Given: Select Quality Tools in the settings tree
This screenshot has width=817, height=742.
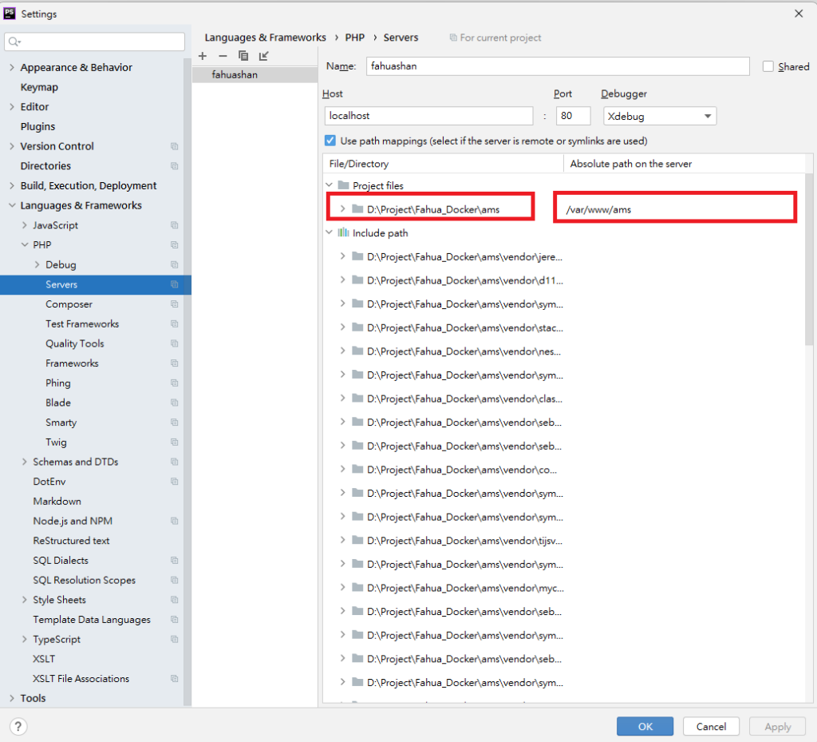Looking at the screenshot, I should [74, 343].
